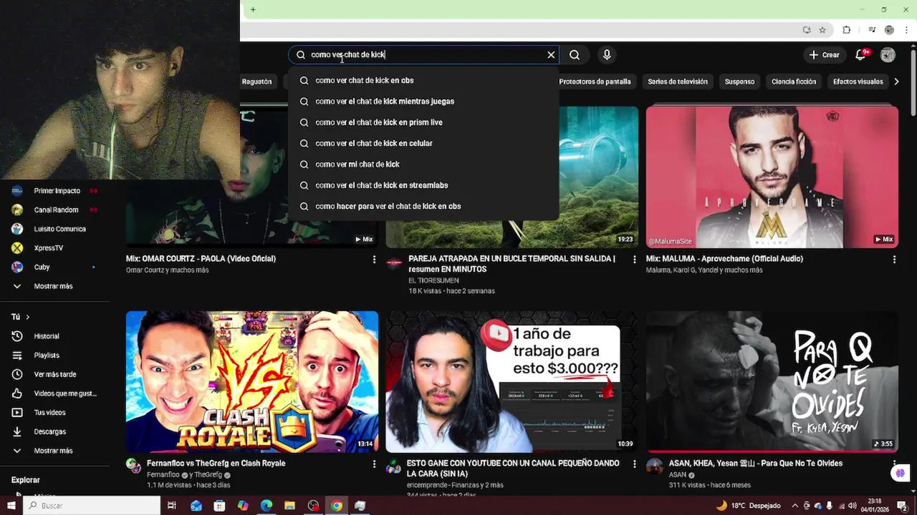The width and height of the screenshot is (917, 515).
Task: Open the YouTube account avatar menu
Action: point(888,55)
